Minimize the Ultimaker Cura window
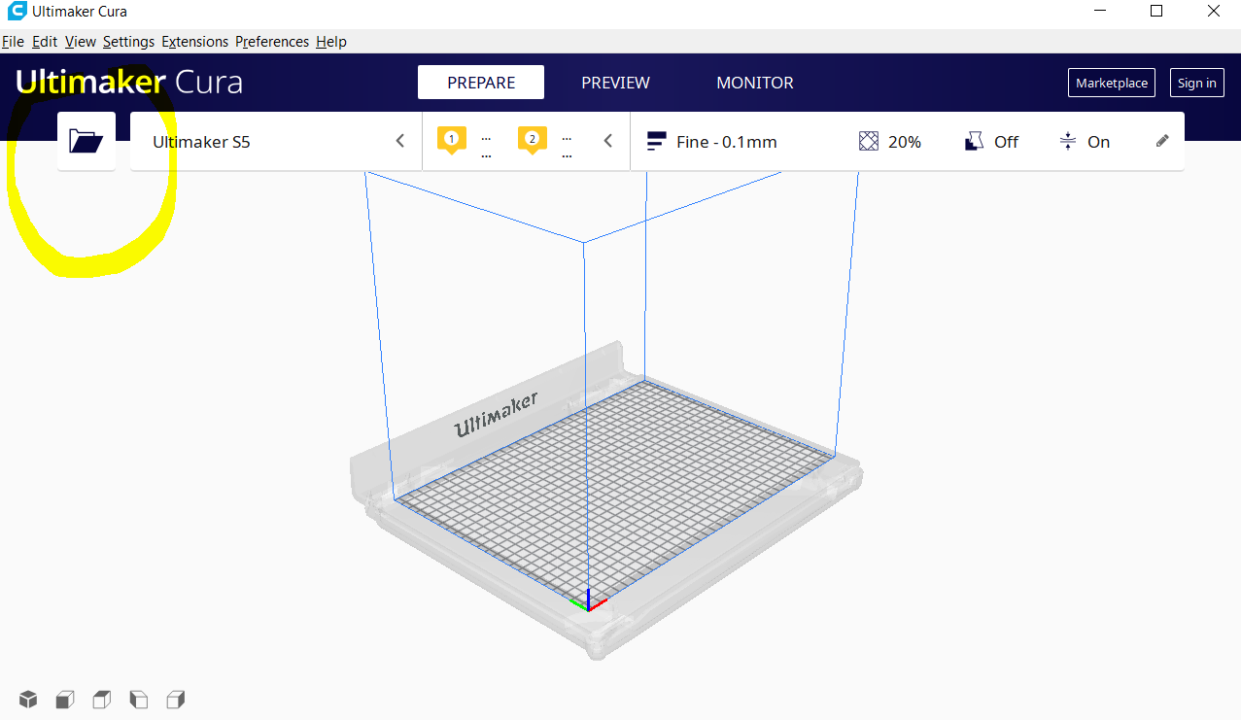The height and width of the screenshot is (720, 1241). [x=1099, y=12]
